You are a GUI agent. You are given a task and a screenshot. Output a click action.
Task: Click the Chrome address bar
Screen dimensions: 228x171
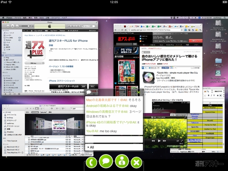[x=155, y=30]
